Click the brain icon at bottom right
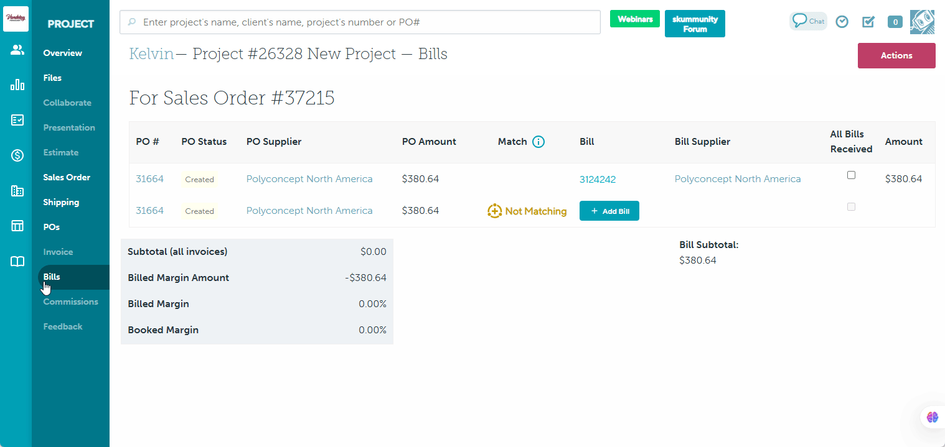 tap(932, 417)
